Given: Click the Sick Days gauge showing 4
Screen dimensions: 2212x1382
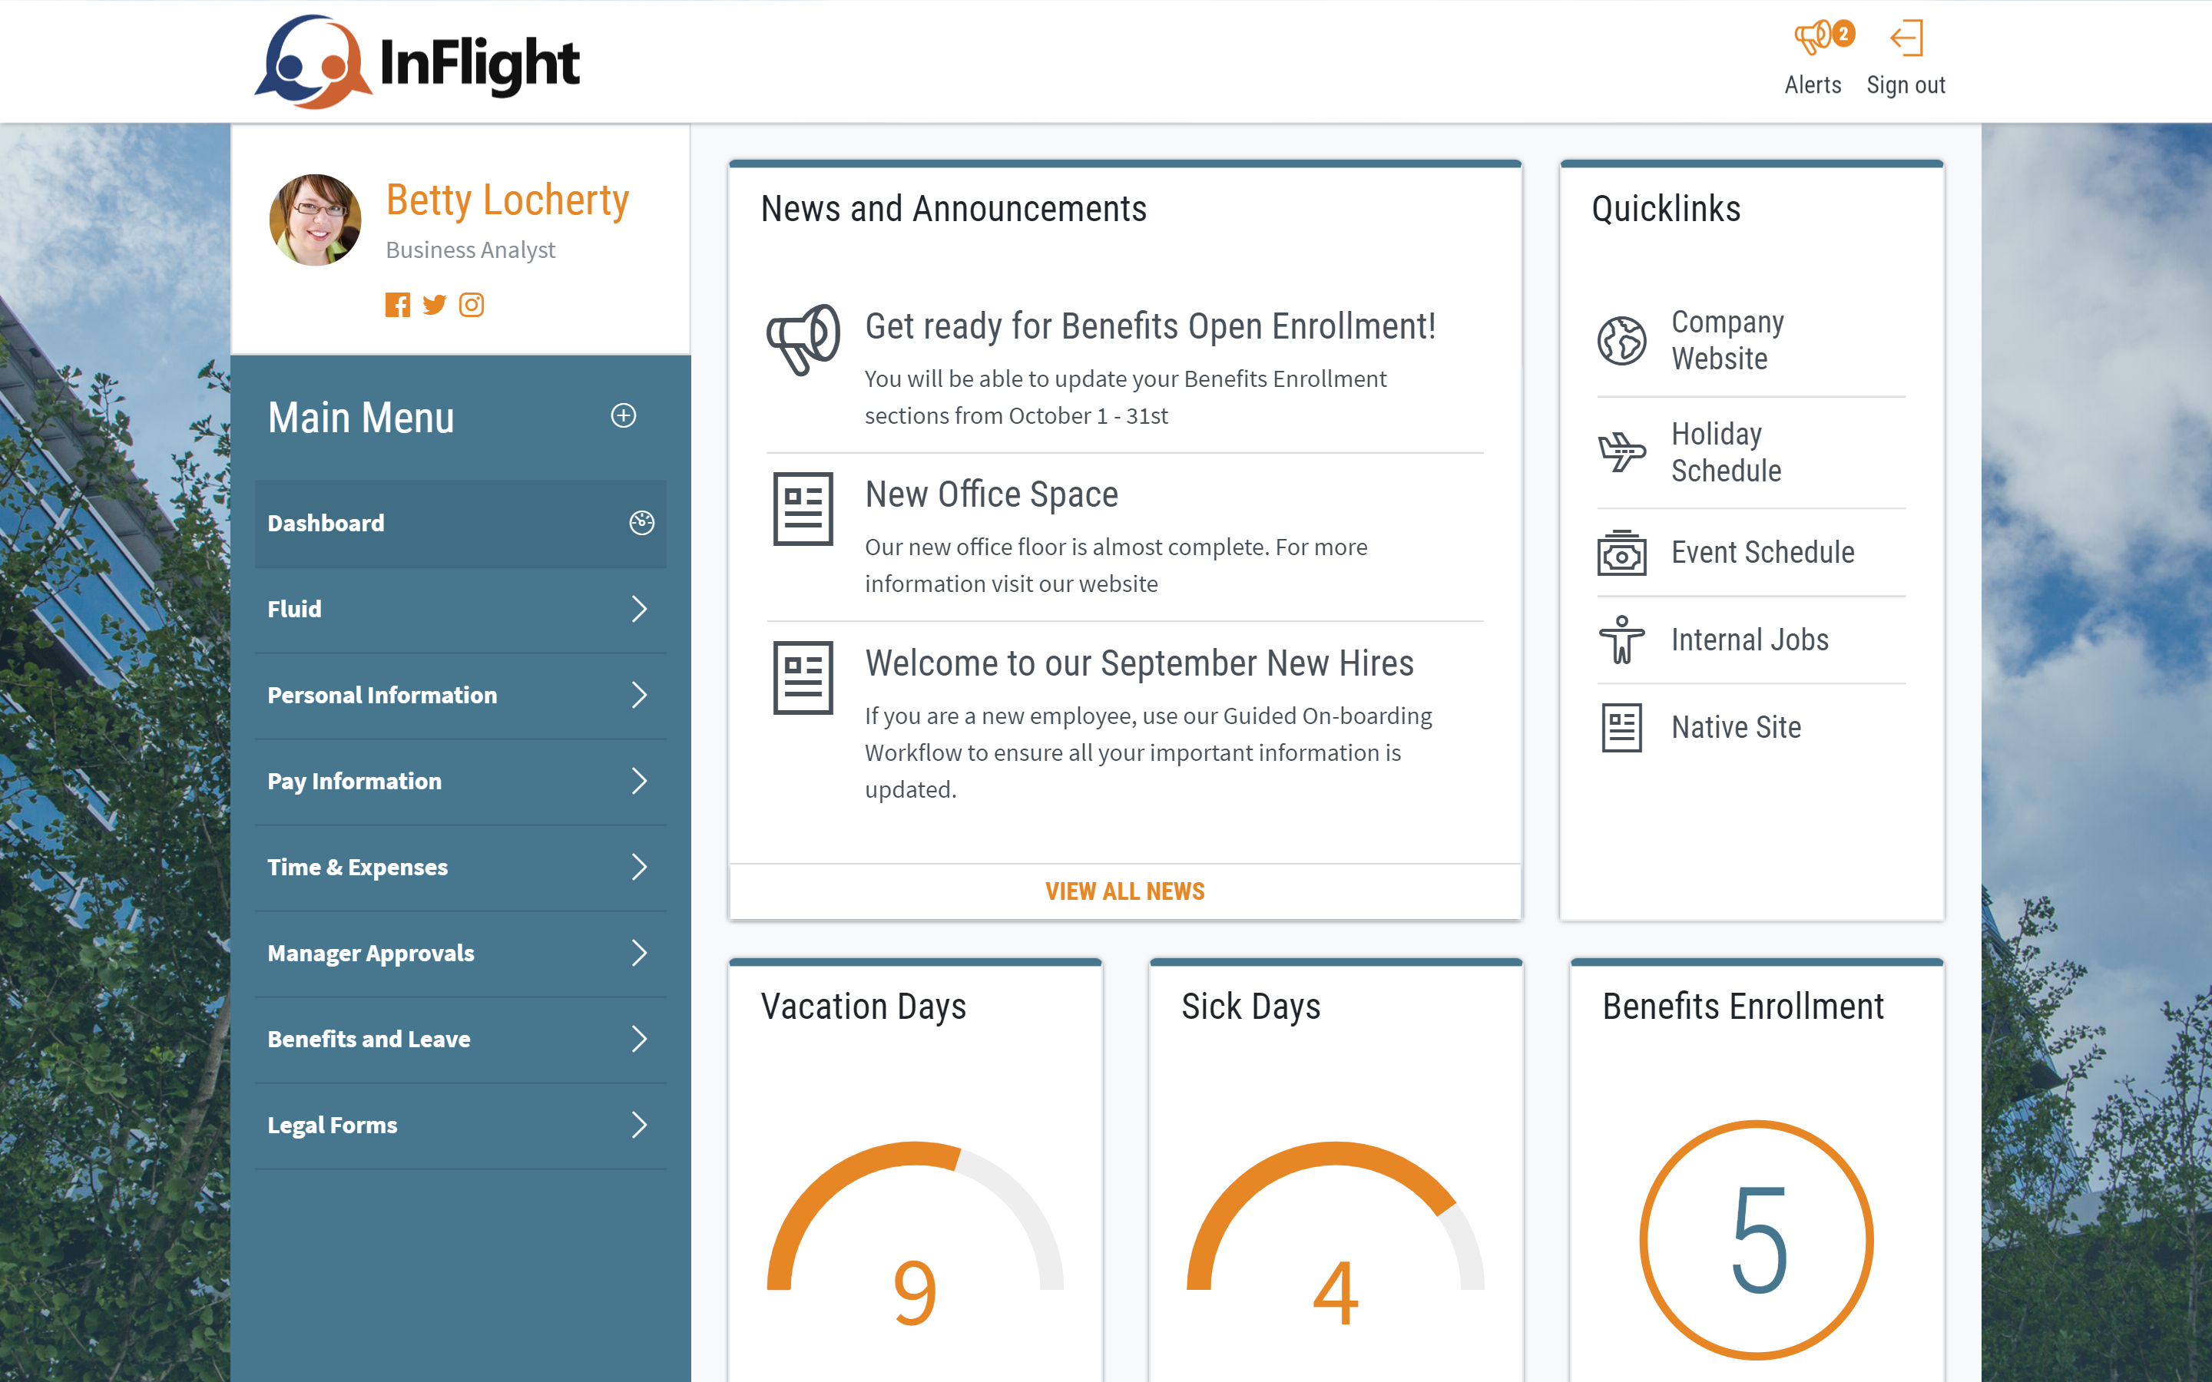Looking at the screenshot, I should click(1336, 1233).
